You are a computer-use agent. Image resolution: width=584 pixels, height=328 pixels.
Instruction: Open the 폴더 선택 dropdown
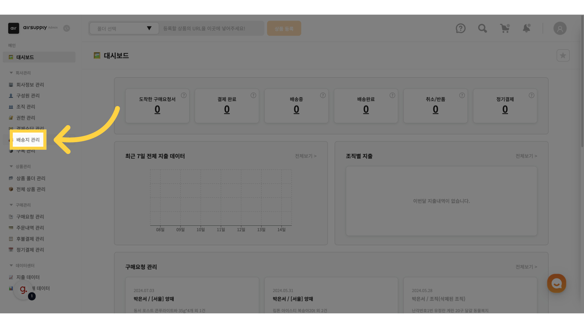(x=124, y=28)
